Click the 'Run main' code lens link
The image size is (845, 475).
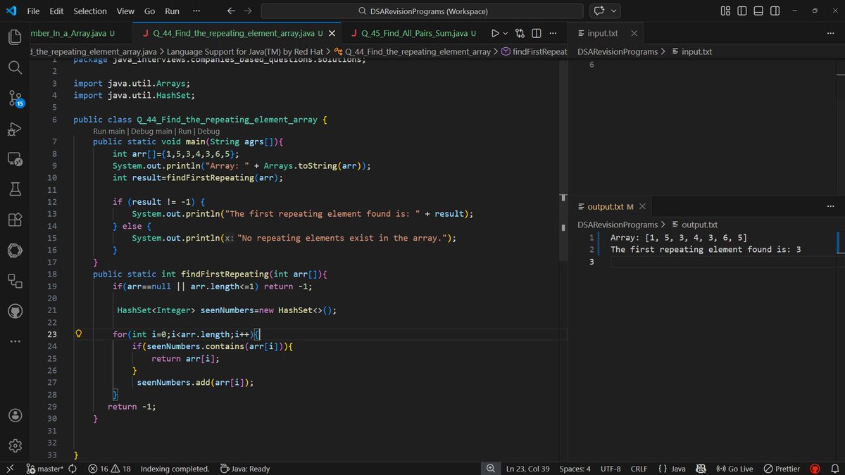tap(109, 131)
